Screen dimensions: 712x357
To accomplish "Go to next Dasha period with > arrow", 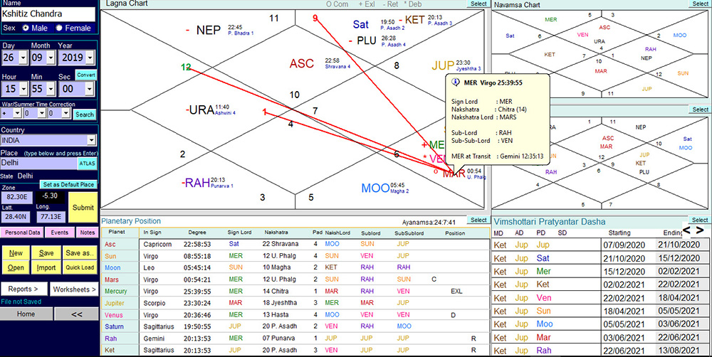I will click(x=700, y=230).
